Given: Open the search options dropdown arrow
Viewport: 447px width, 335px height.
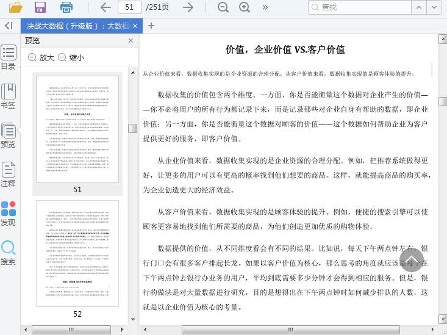Looking at the screenshot, I should [434, 7].
